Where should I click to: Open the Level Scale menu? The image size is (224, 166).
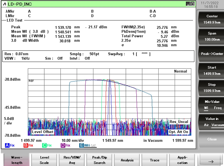click(x=44, y=160)
